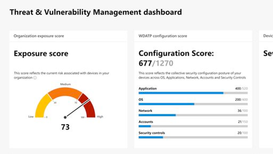
Task: Click the exposure score value 73
Action: [x=65, y=127]
